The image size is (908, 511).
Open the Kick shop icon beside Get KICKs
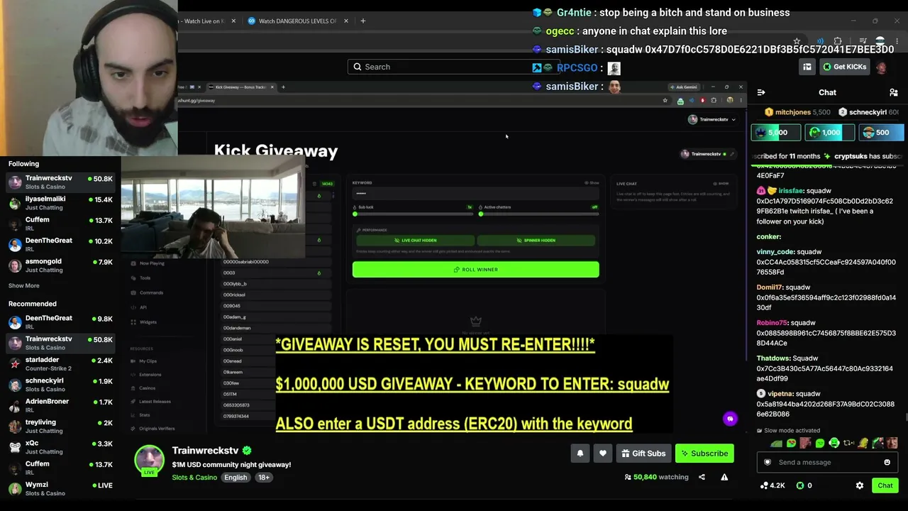pos(807,67)
